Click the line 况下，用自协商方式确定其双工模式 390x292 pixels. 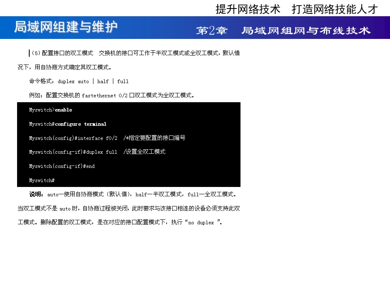65,67
